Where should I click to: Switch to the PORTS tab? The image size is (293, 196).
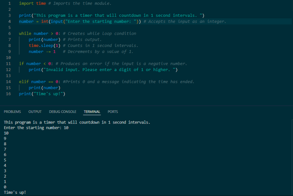tap(113, 112)
